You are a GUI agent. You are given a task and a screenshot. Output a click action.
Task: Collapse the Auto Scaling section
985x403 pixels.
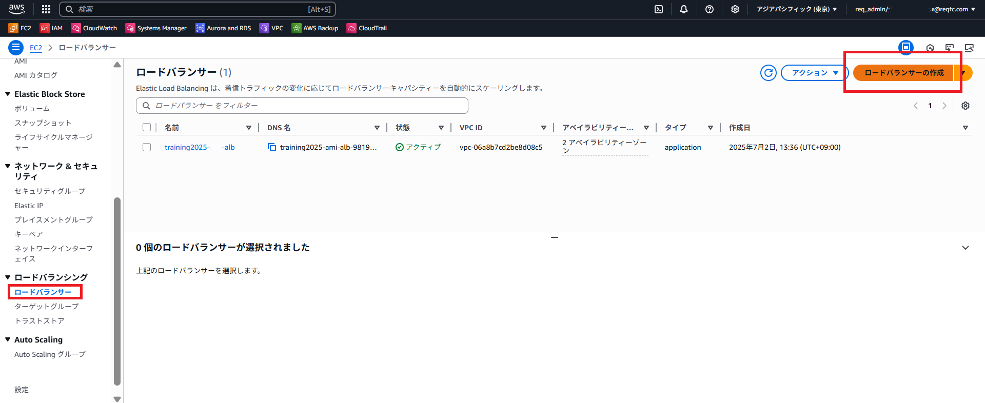pyautogui.click(x=8, y=339)
